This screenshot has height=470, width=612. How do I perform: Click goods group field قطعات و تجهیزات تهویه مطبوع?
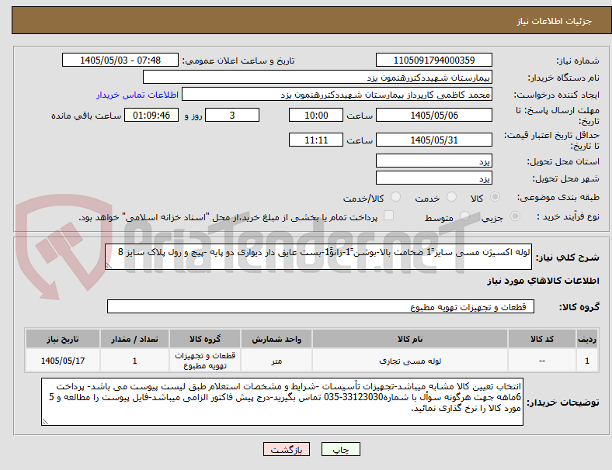click(321, 306)
